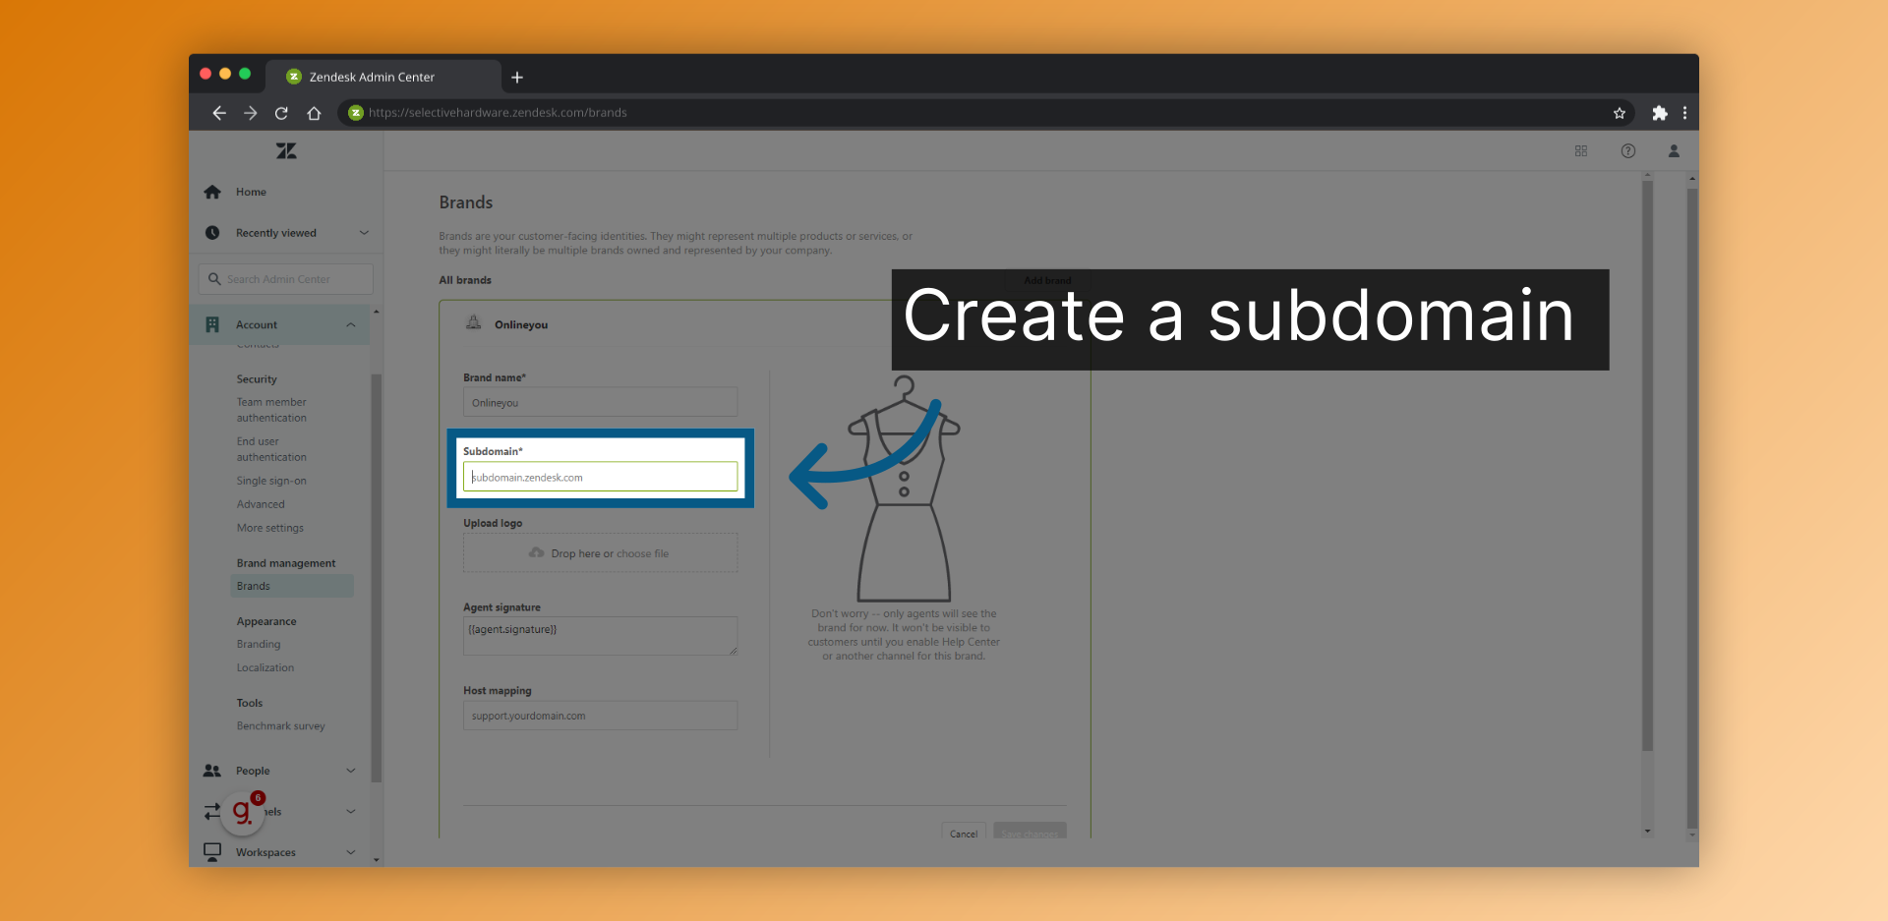Click the Zendesk logo in sidebar

(x=286, y=150)
